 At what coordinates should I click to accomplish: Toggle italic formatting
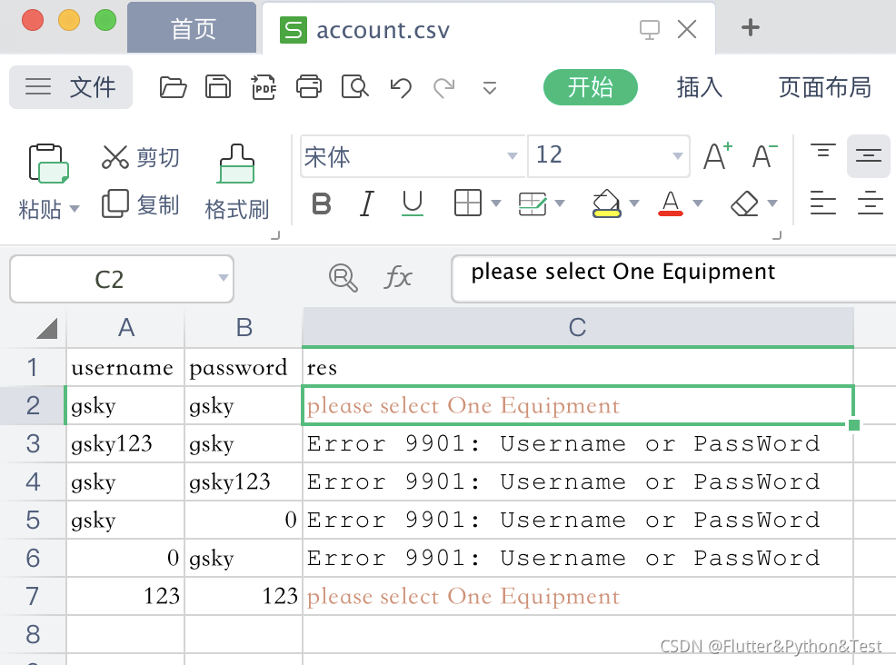(x=367, y=203)
